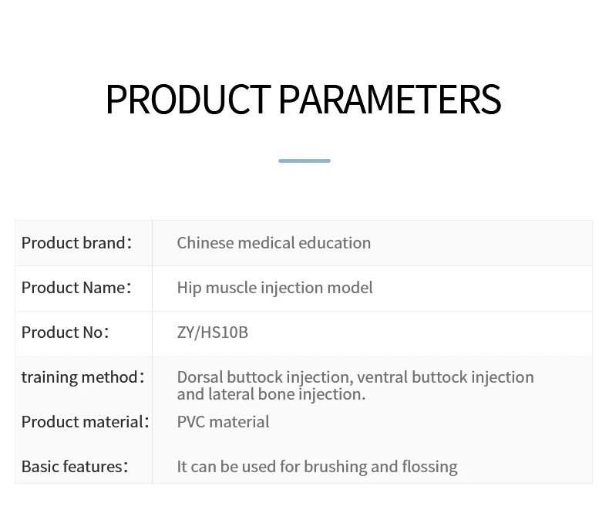Click the word 'flossing' in basic features
Image resolution: width=609 pixels, height=520 pixels.
point(429,467)
